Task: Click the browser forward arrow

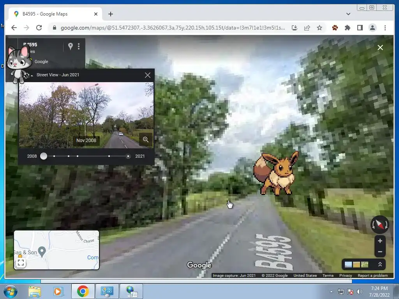Action: (26, 28)
